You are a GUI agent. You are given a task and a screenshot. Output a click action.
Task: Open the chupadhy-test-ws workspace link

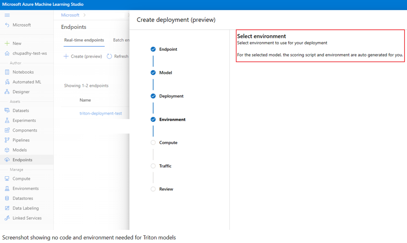30,53
